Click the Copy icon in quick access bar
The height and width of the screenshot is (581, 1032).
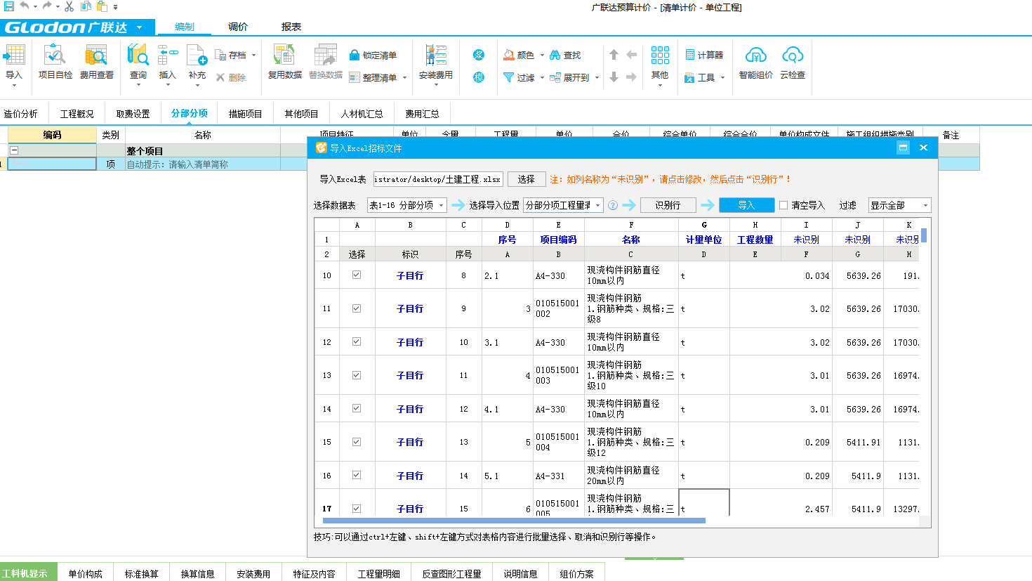tap(86, 6)
